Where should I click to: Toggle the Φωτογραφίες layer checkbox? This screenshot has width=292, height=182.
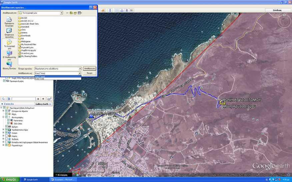coord(6,117)
